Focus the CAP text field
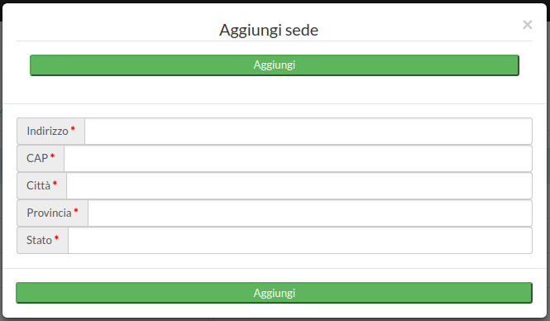Image resolution: width=550 pixels, height=321 pixels. [298, 159]
